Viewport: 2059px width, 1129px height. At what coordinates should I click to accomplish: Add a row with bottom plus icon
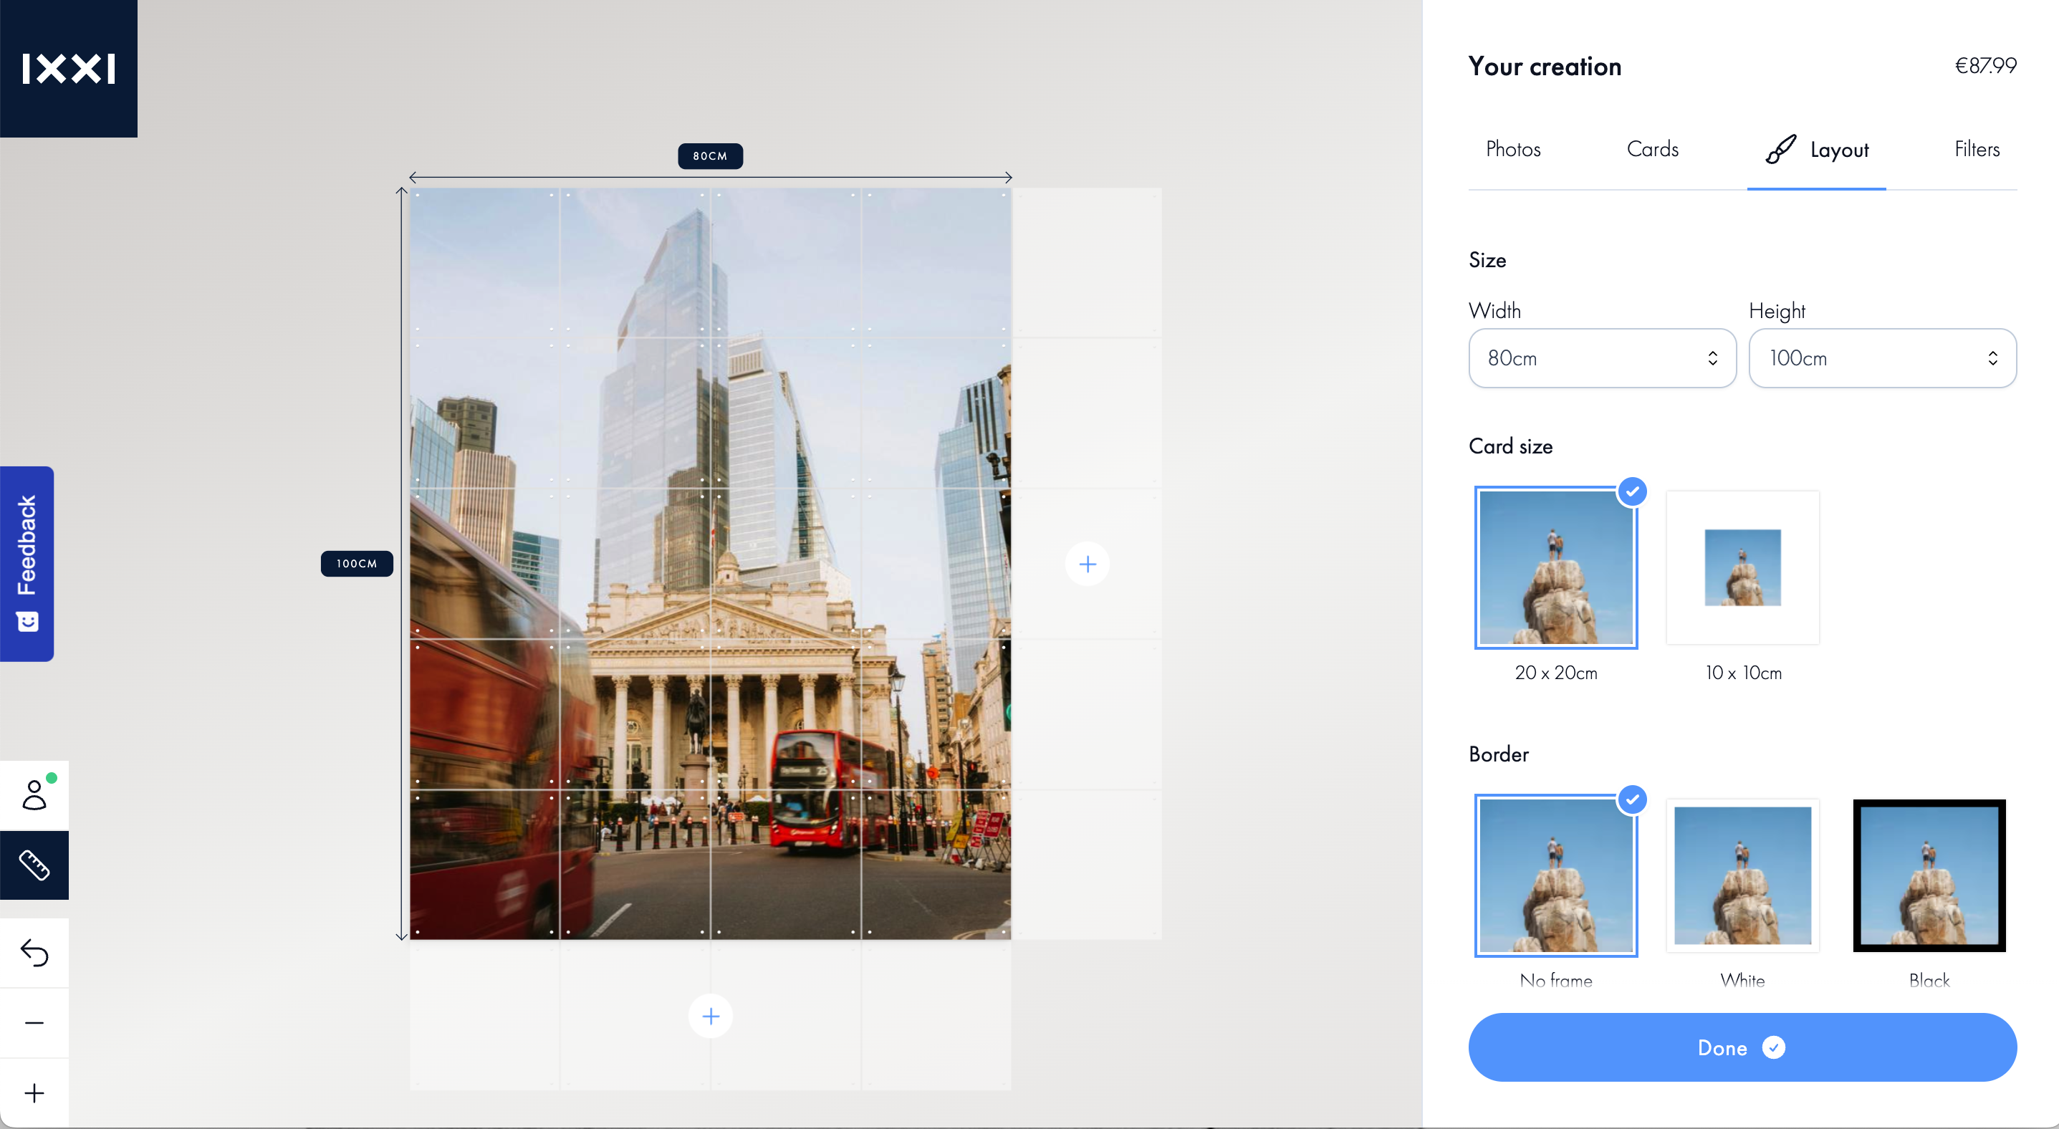pyautogui.click(x=711, y=1016)
